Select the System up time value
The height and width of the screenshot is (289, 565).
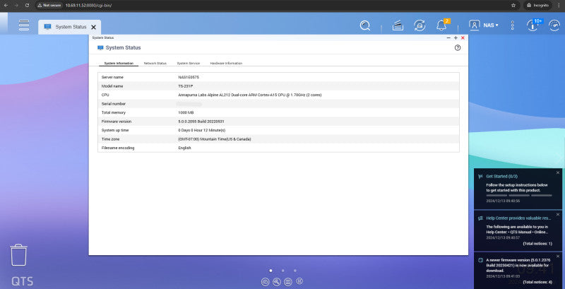point(202,130)
